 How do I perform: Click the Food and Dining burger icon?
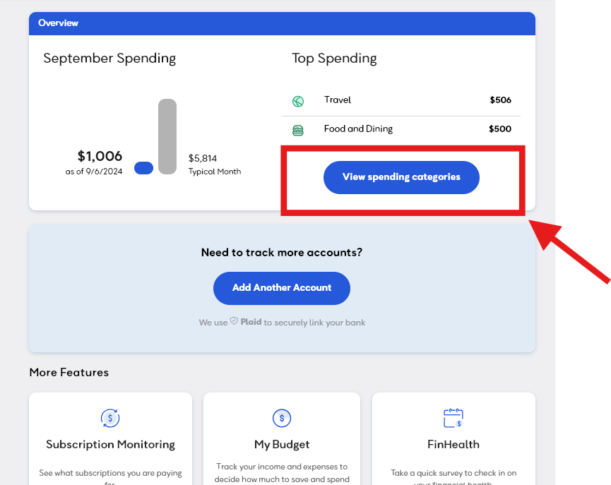[x=298, y=130]
